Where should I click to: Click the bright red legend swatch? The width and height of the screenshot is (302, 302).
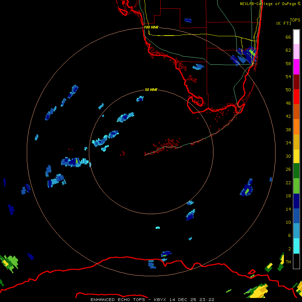[x=296, y=97]
